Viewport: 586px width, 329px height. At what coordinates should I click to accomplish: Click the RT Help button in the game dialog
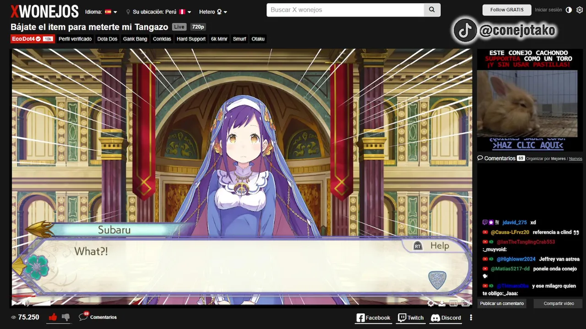(432, 246)
